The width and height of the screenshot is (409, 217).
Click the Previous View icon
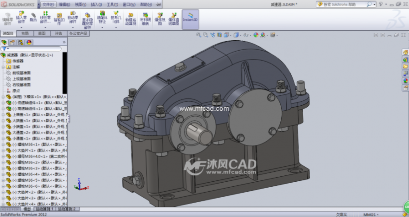(x=212, y=35)
